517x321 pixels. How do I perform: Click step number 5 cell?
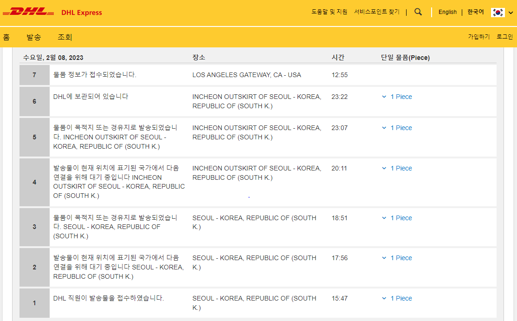click(x=34, y=137)
